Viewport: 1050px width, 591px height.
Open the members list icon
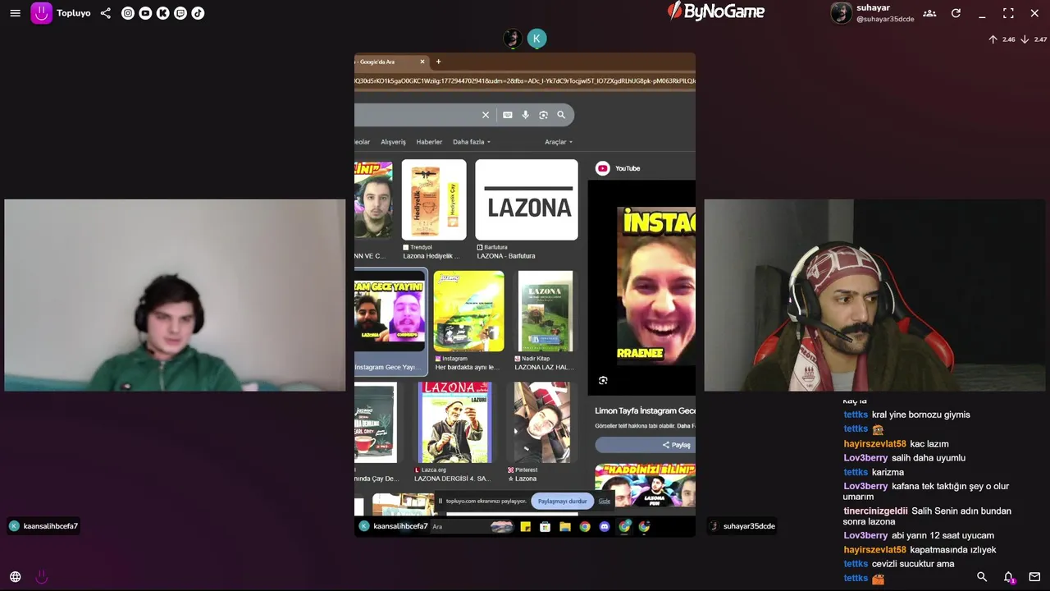coord(929,13)
